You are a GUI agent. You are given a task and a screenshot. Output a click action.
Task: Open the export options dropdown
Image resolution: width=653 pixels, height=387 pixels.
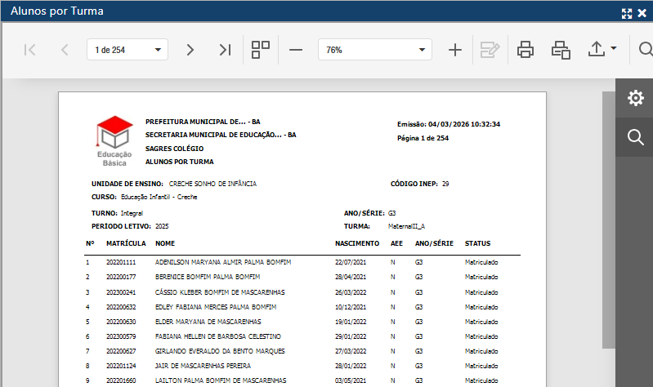(x=602, y=50)
